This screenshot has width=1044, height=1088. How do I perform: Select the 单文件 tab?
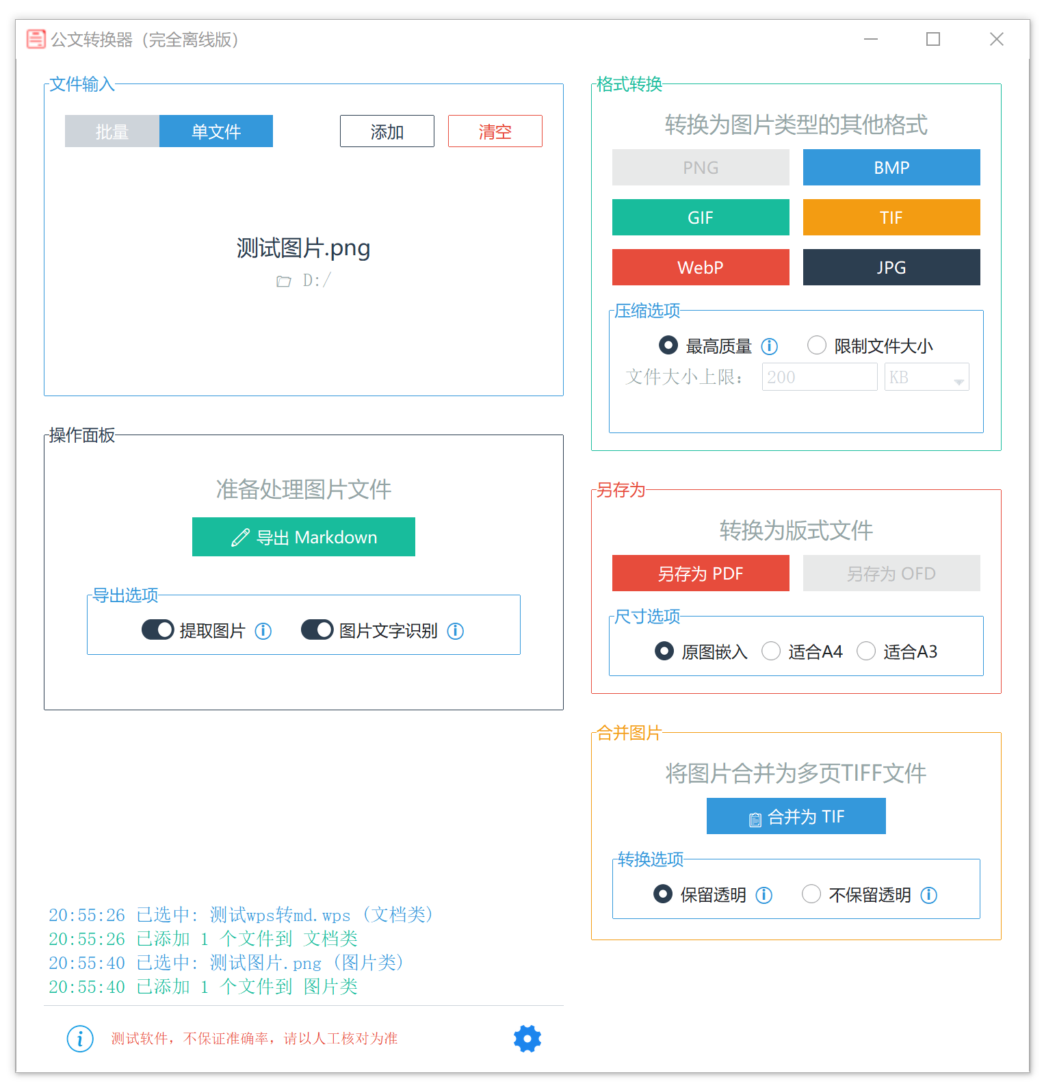click(216, 131)
